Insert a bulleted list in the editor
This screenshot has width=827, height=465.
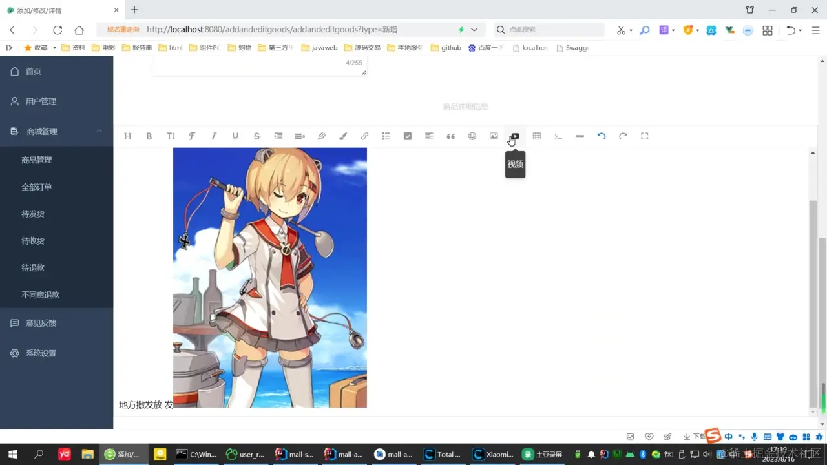click(386, 136)
